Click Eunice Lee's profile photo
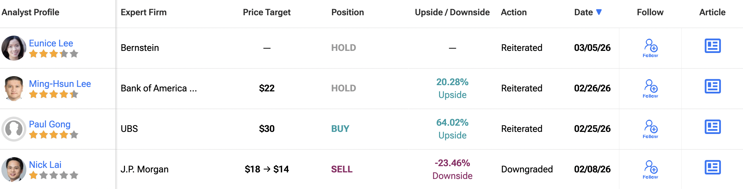 14,48
